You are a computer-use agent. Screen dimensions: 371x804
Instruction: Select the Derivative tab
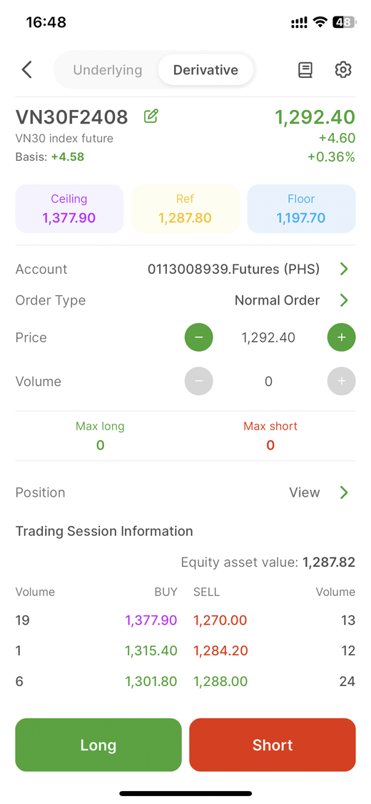[x=205, y=70]
